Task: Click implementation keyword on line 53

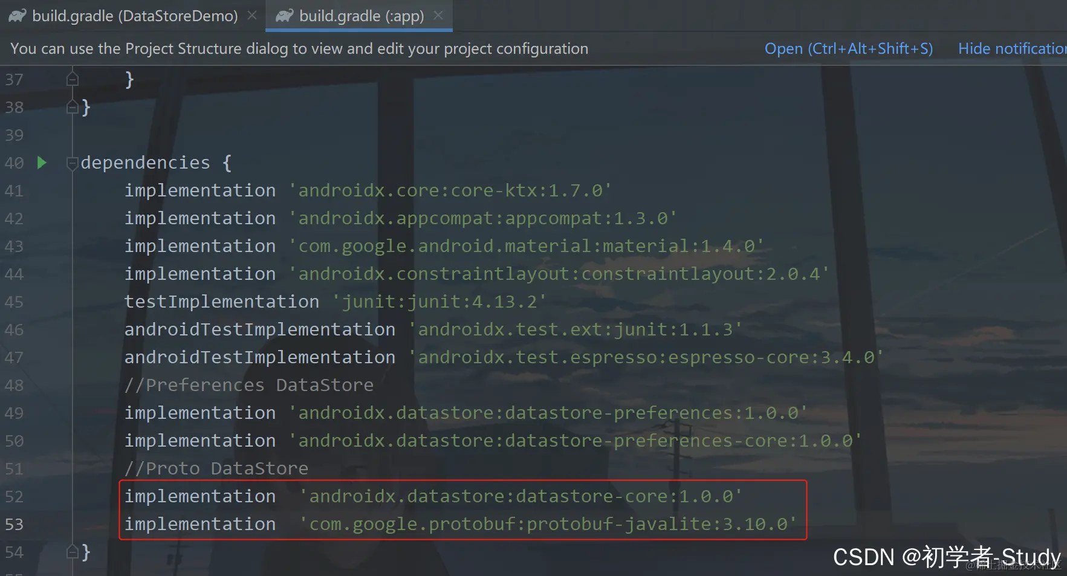Action: coord(200,524)
